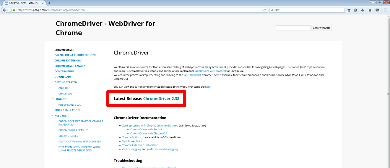The height and width of the screenshot is (168, 390).
Task: Open the performance data logging link
Action: (x=162, y=149)
